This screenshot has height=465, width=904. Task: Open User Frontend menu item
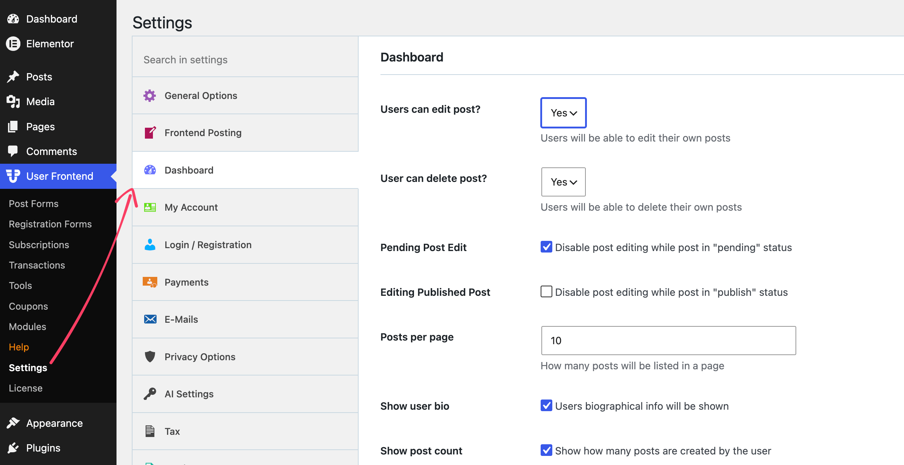(58, 176)
